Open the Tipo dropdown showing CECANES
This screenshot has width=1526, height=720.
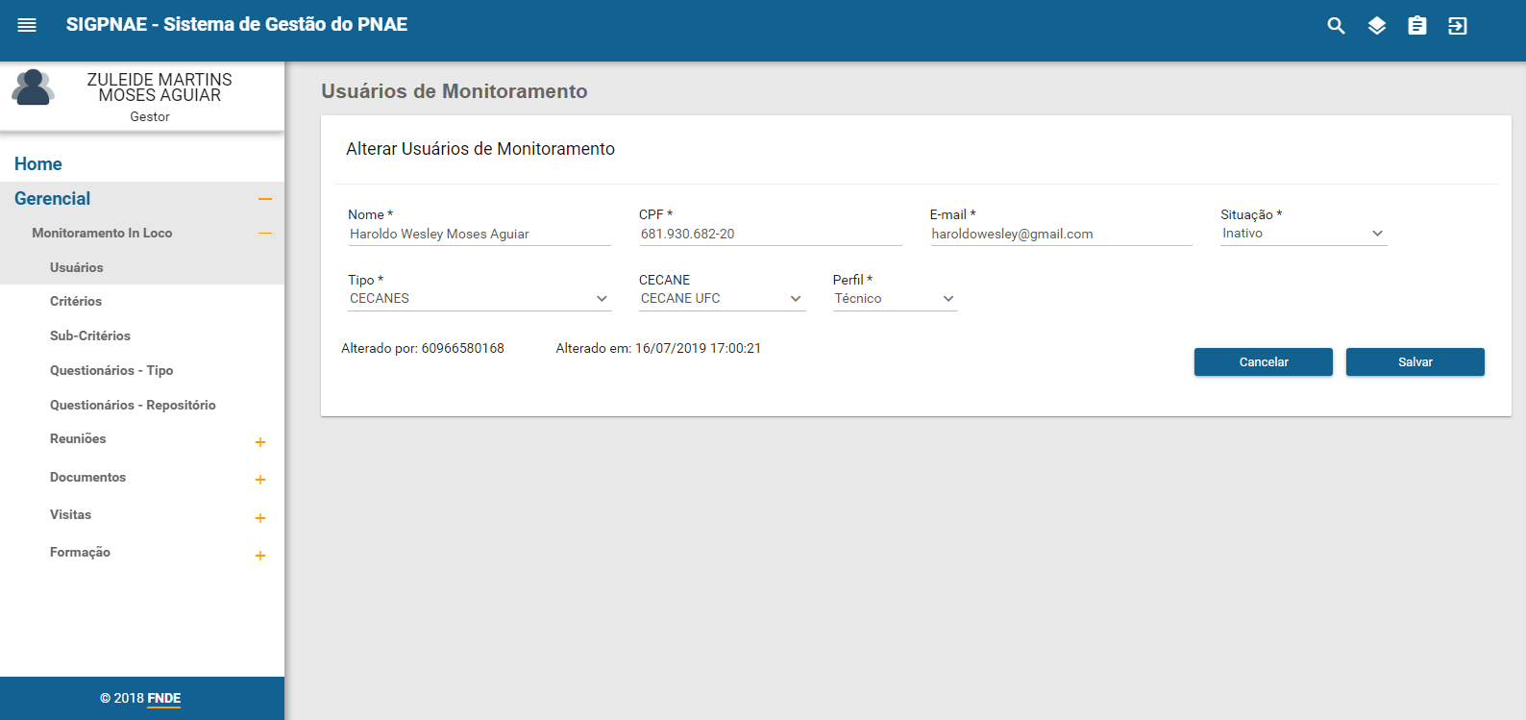coord(479,299)
